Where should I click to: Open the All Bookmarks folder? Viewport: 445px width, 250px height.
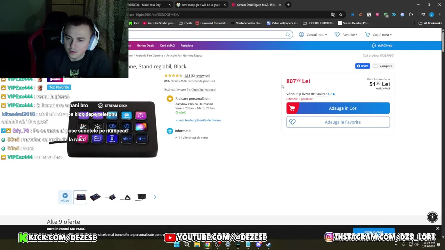[430, 23]
